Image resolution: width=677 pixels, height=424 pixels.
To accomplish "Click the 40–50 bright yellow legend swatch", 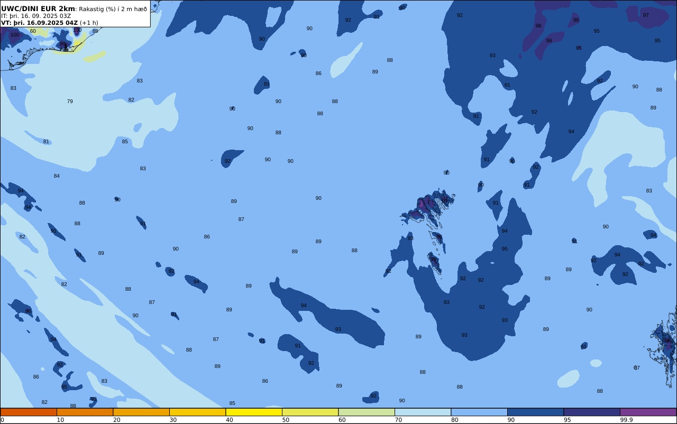I will click(254, 412).
